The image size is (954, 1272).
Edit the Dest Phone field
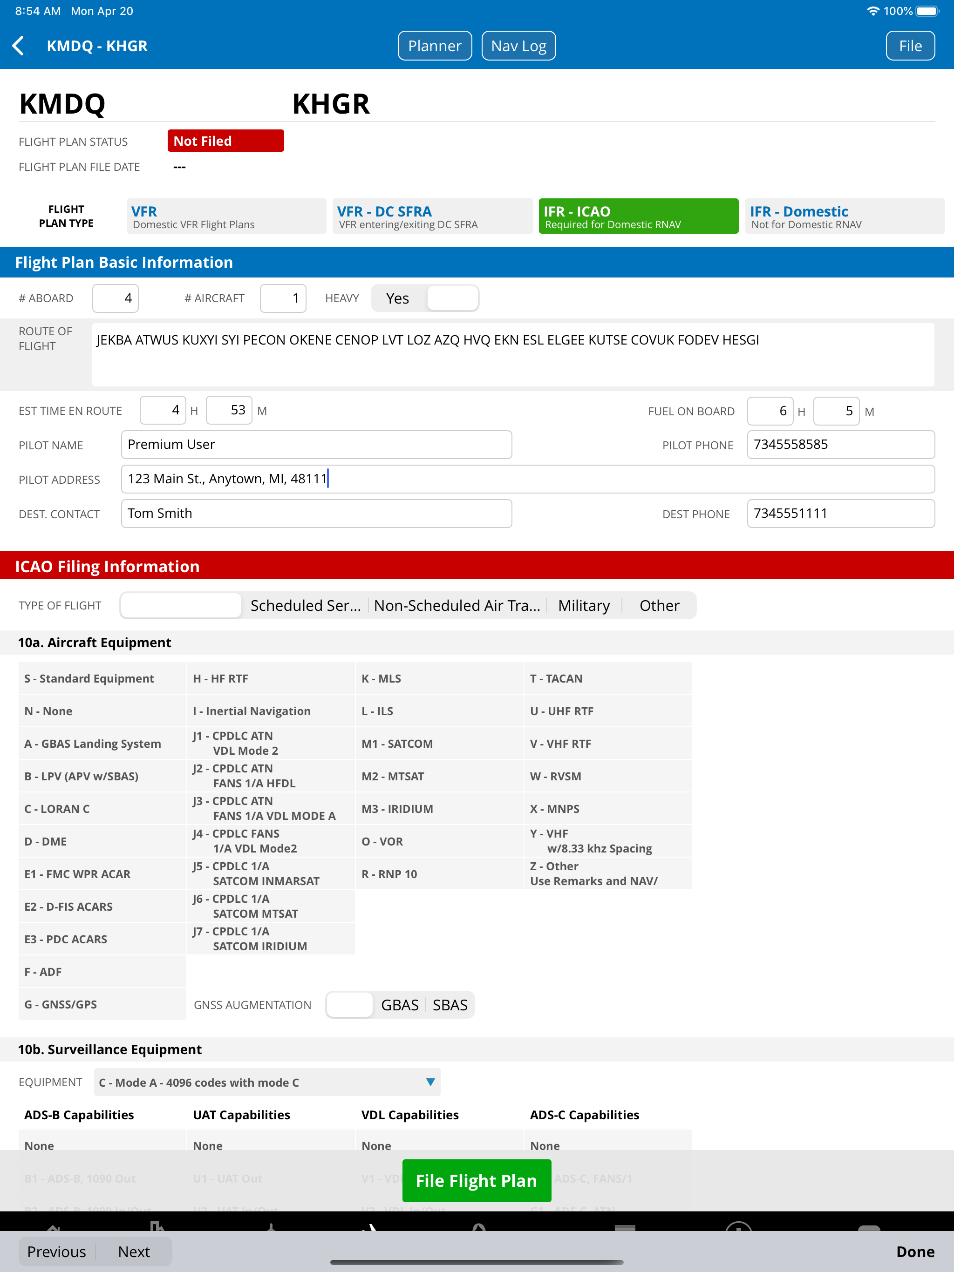coord(841,514)
